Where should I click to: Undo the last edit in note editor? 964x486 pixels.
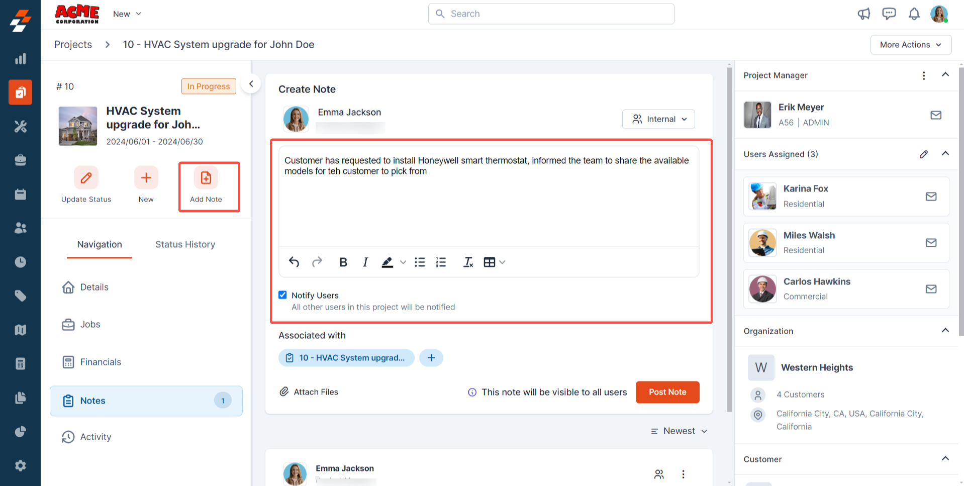point(294,262)
